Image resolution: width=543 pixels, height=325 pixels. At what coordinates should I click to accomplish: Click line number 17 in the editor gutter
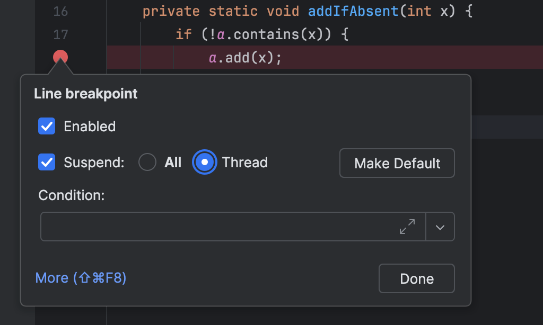coord(60,34)
